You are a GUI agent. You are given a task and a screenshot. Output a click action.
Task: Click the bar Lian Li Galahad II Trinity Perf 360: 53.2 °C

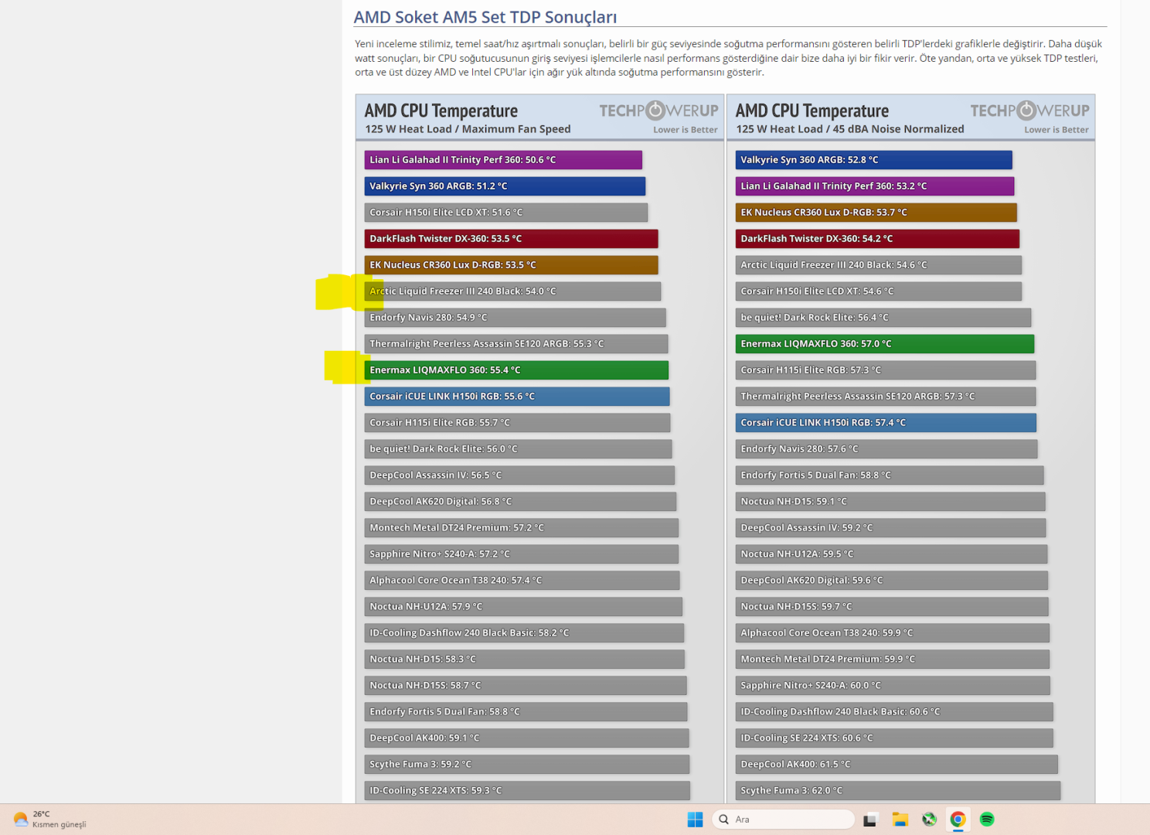875,186
